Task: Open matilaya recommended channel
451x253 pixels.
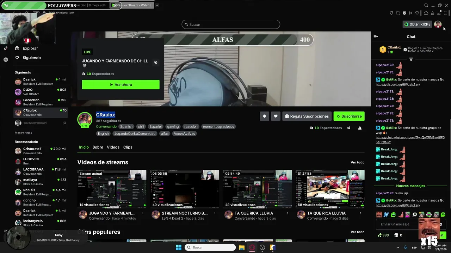Action: coord(40,182)
